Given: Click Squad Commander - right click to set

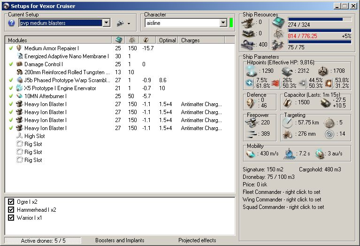Looking at the screenshot, I should 283,207.
